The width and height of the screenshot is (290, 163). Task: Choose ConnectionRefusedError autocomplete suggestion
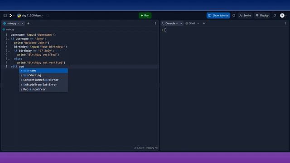pyautogui.click(x=43, y=80)
